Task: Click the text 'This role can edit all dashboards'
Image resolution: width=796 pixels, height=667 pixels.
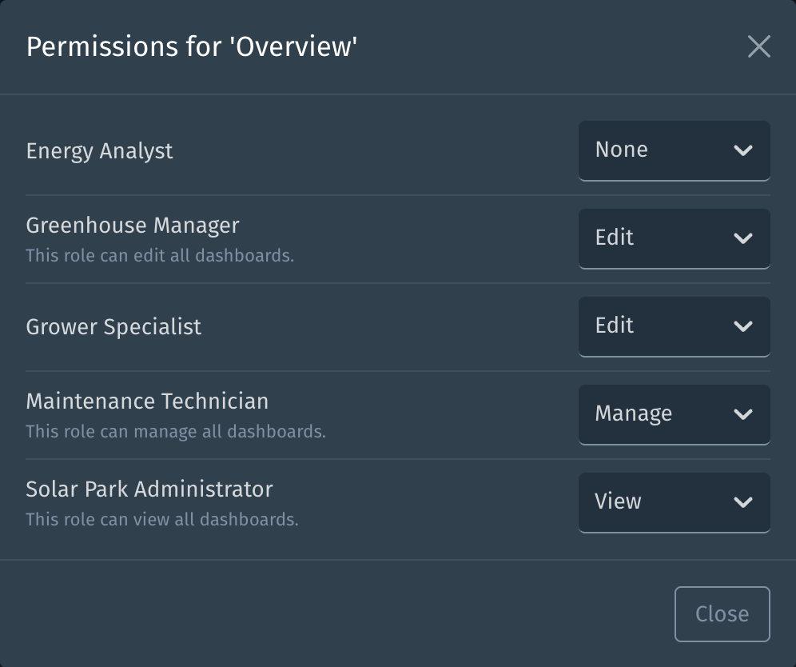Action: click(161, 255)
